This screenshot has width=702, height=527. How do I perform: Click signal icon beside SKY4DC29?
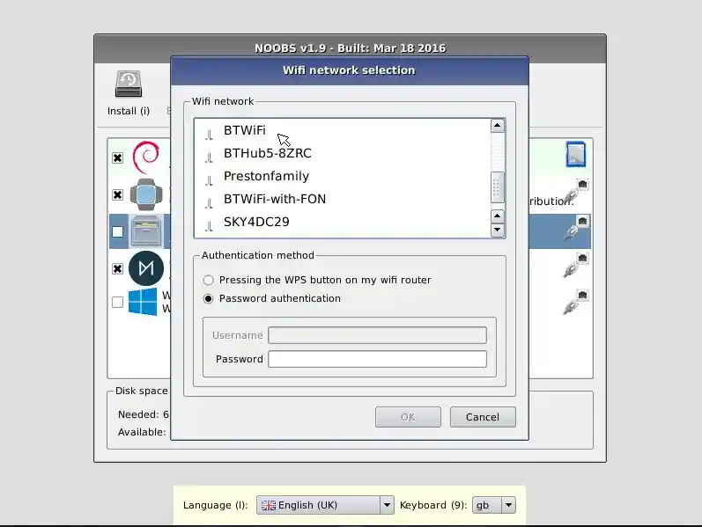point(209,226)
